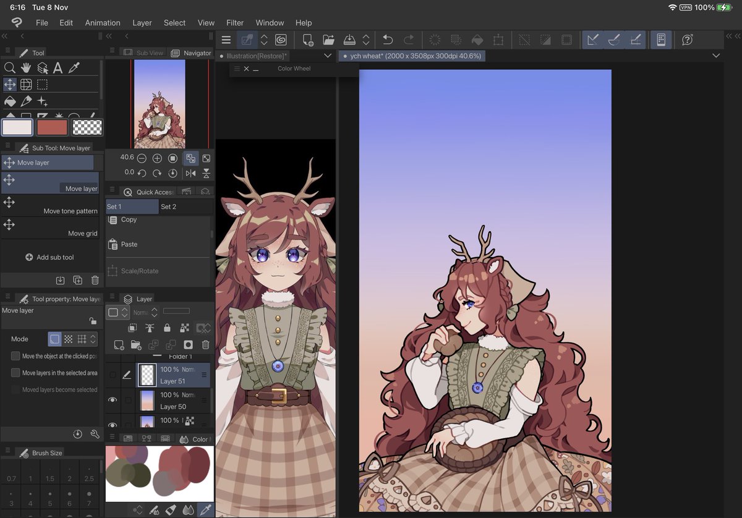Select the Eyedropper tool

(75, 67)
